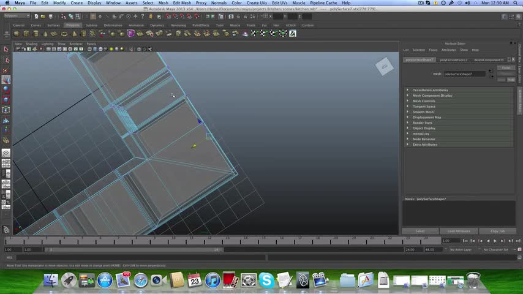Open Skype from the dock
523x294 pixels.
[266, 281]
